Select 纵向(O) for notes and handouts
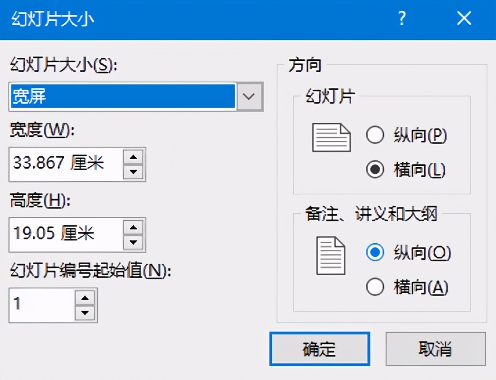The width and height of the screenshot is (496, 380). pos(375,253)
